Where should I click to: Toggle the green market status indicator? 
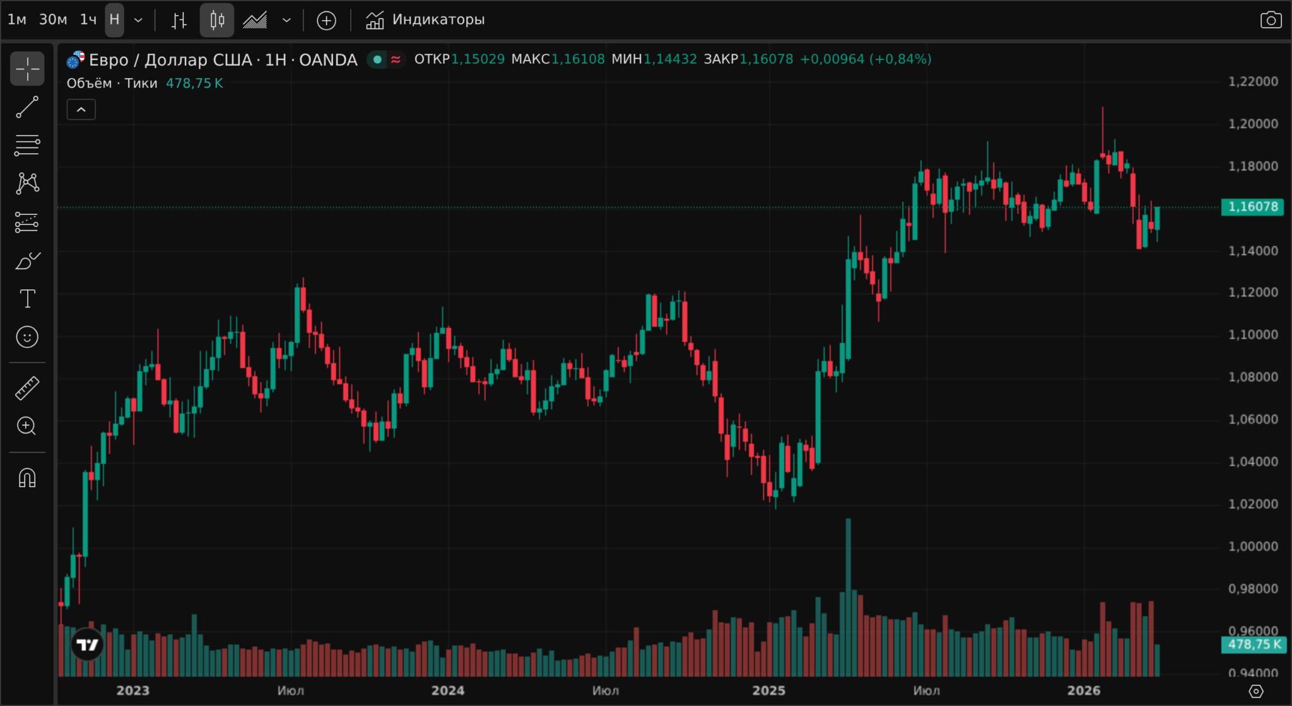tap(377, 60)
